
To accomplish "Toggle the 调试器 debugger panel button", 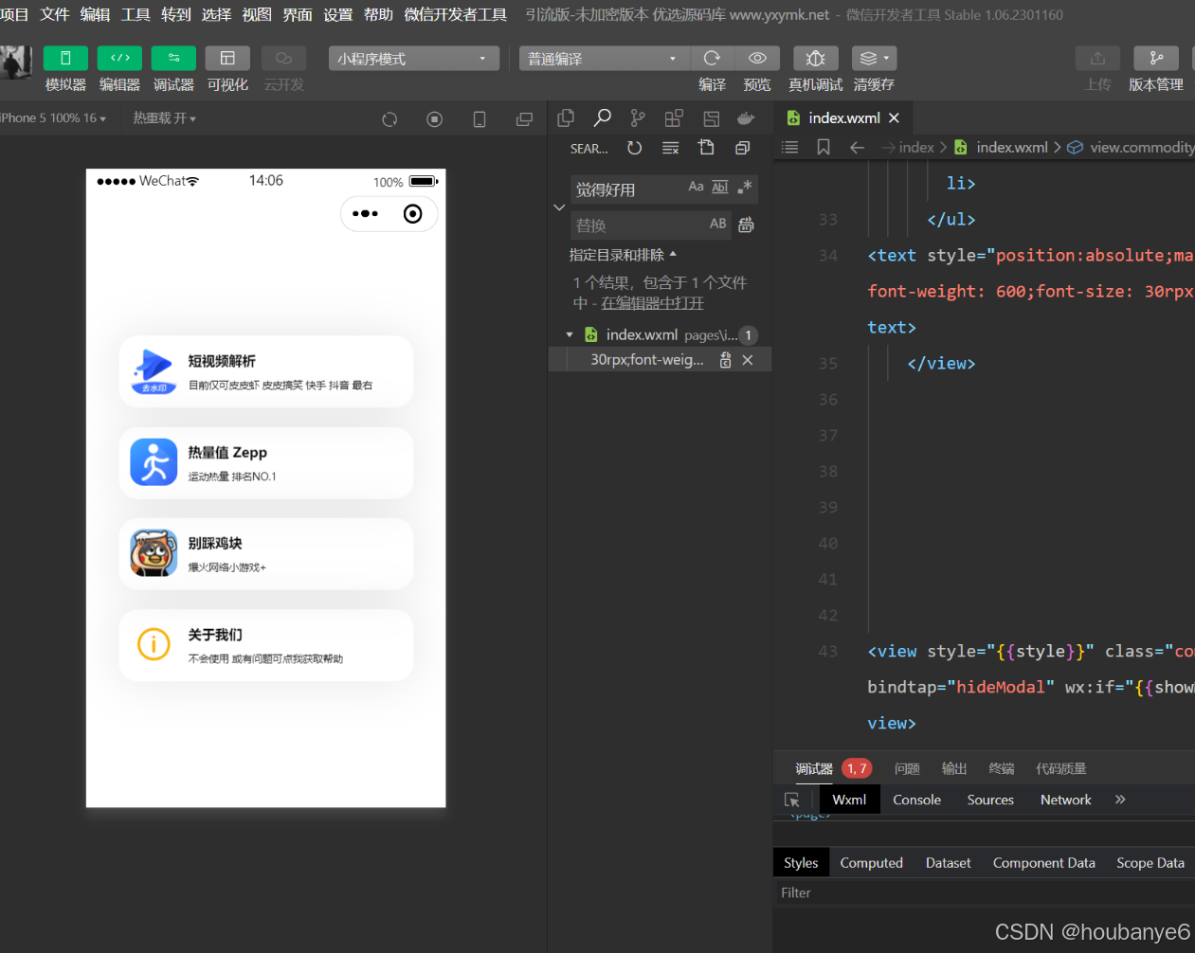I will [x=173, y=58].
